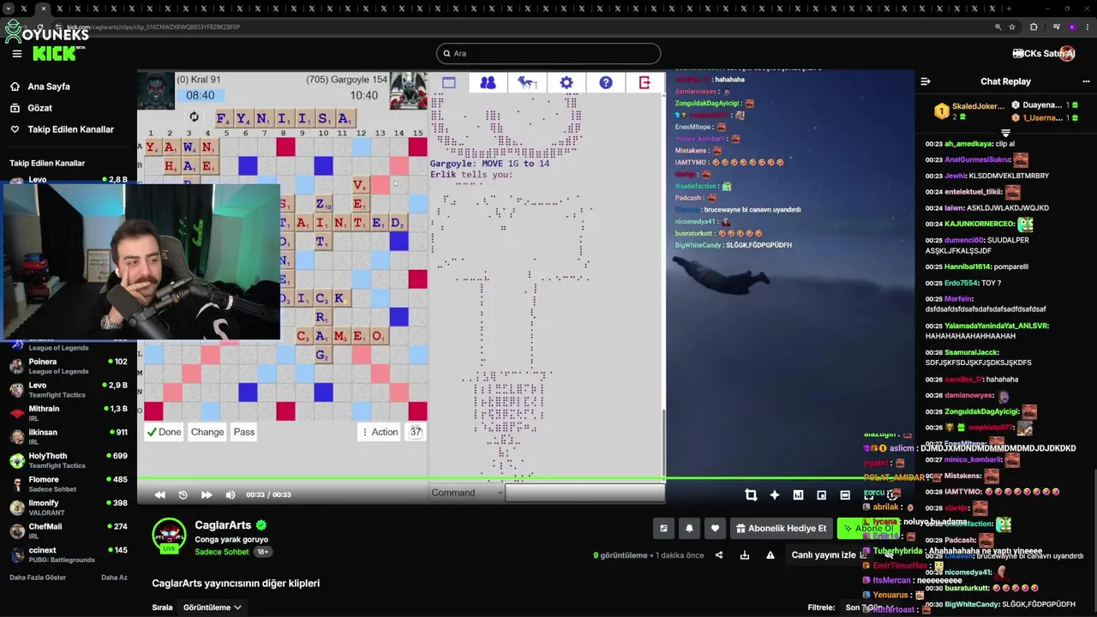Report the clip with warning icon

(770, 555)
